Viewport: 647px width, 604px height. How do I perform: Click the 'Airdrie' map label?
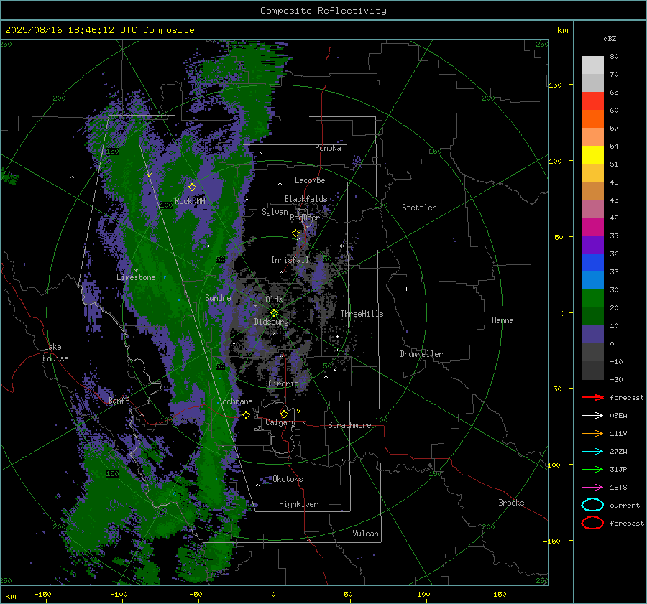pos(283,384)
